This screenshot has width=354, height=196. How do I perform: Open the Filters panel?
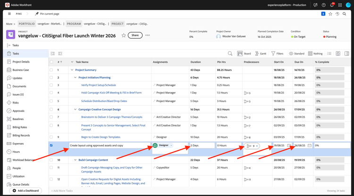(277, 53)
